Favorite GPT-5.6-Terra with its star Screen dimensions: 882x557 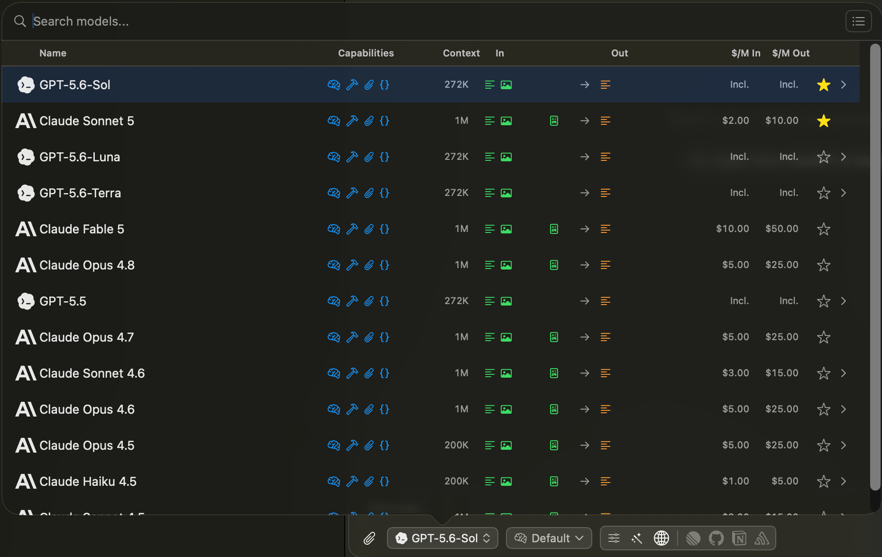click(x=824, y=193)
